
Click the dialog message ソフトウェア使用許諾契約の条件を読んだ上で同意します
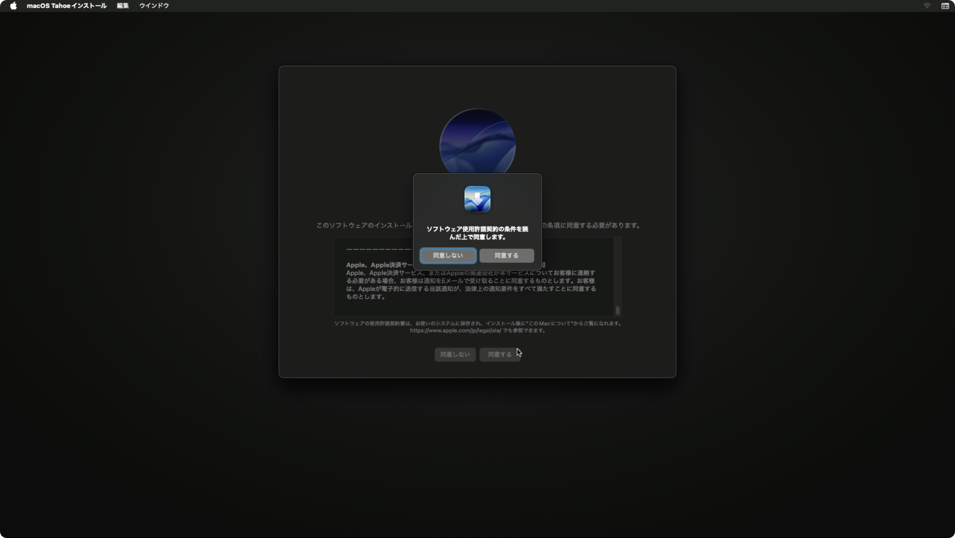[x=477, y=233]
